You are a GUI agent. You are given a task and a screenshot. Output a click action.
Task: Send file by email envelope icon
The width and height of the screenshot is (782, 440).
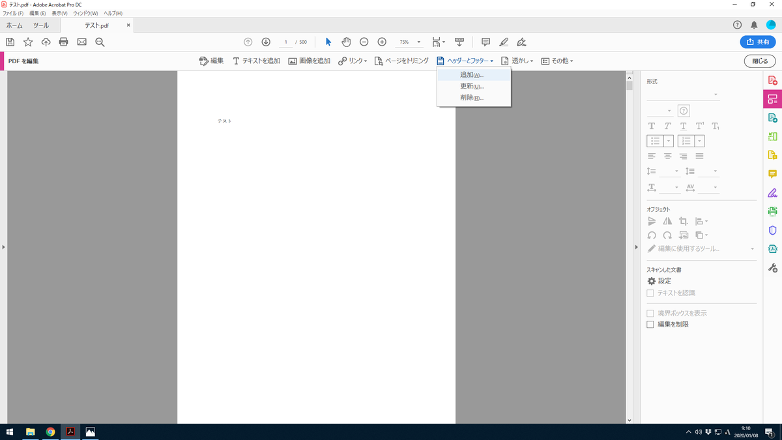[x=81, y=42]
